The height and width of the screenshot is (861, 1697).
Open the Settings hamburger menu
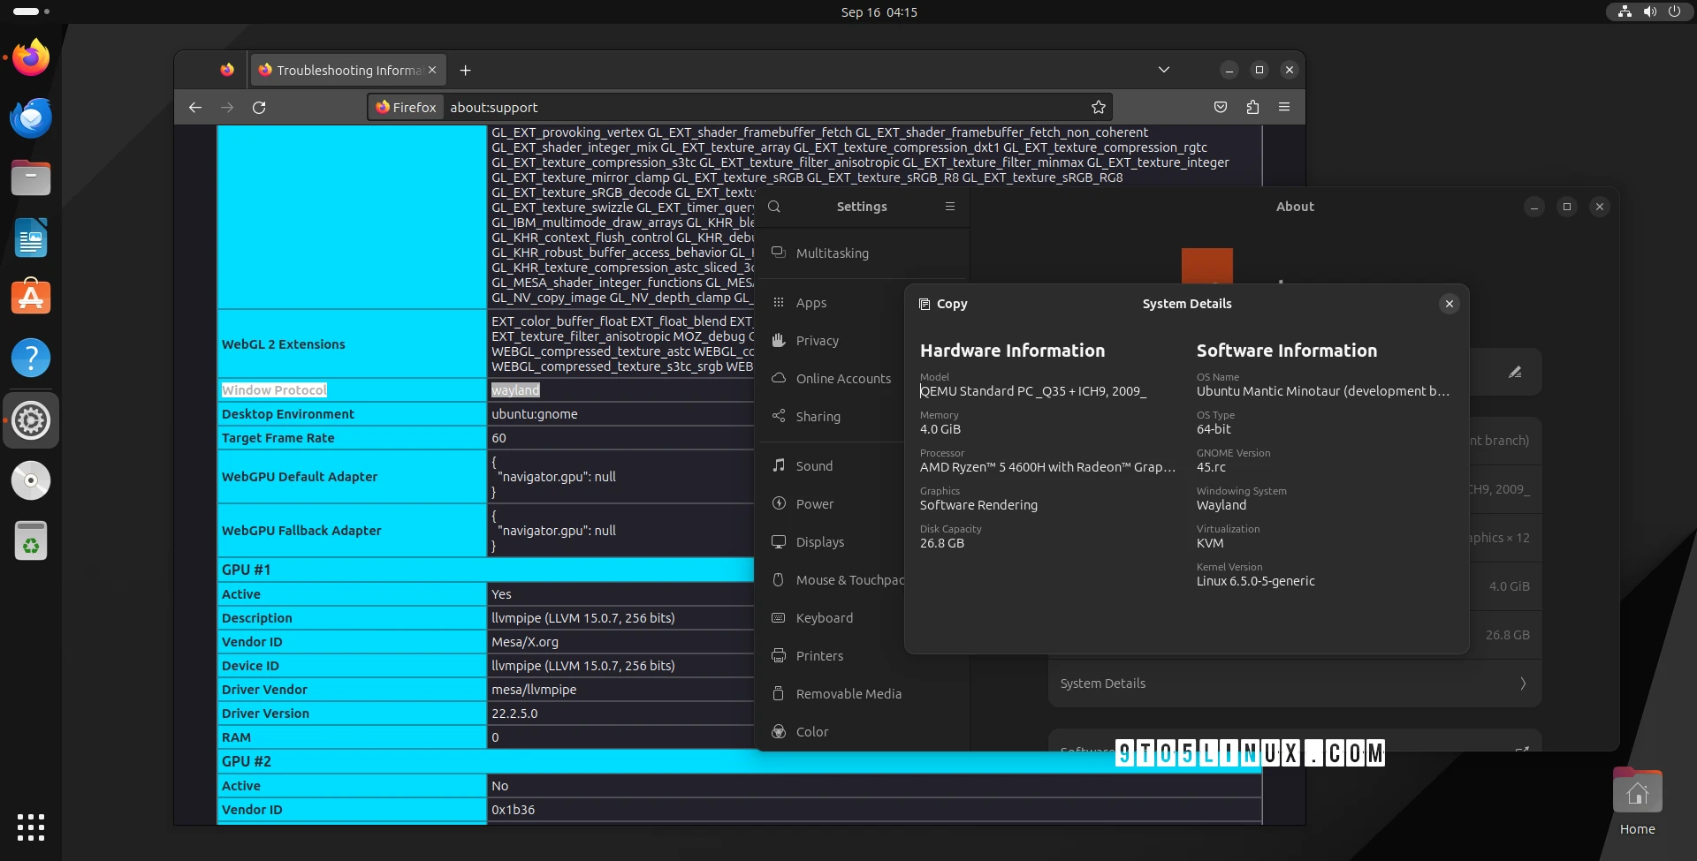(x=950, y=206)
